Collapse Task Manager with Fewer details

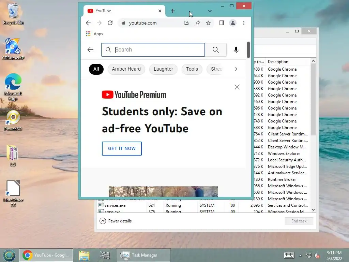116,221
